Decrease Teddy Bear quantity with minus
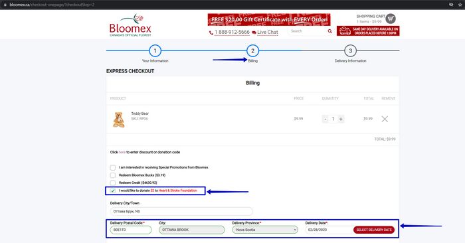The image size is (465, 243). (325, 119)
